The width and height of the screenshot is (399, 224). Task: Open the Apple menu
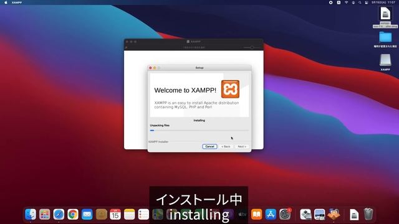[x=6, y=2]
